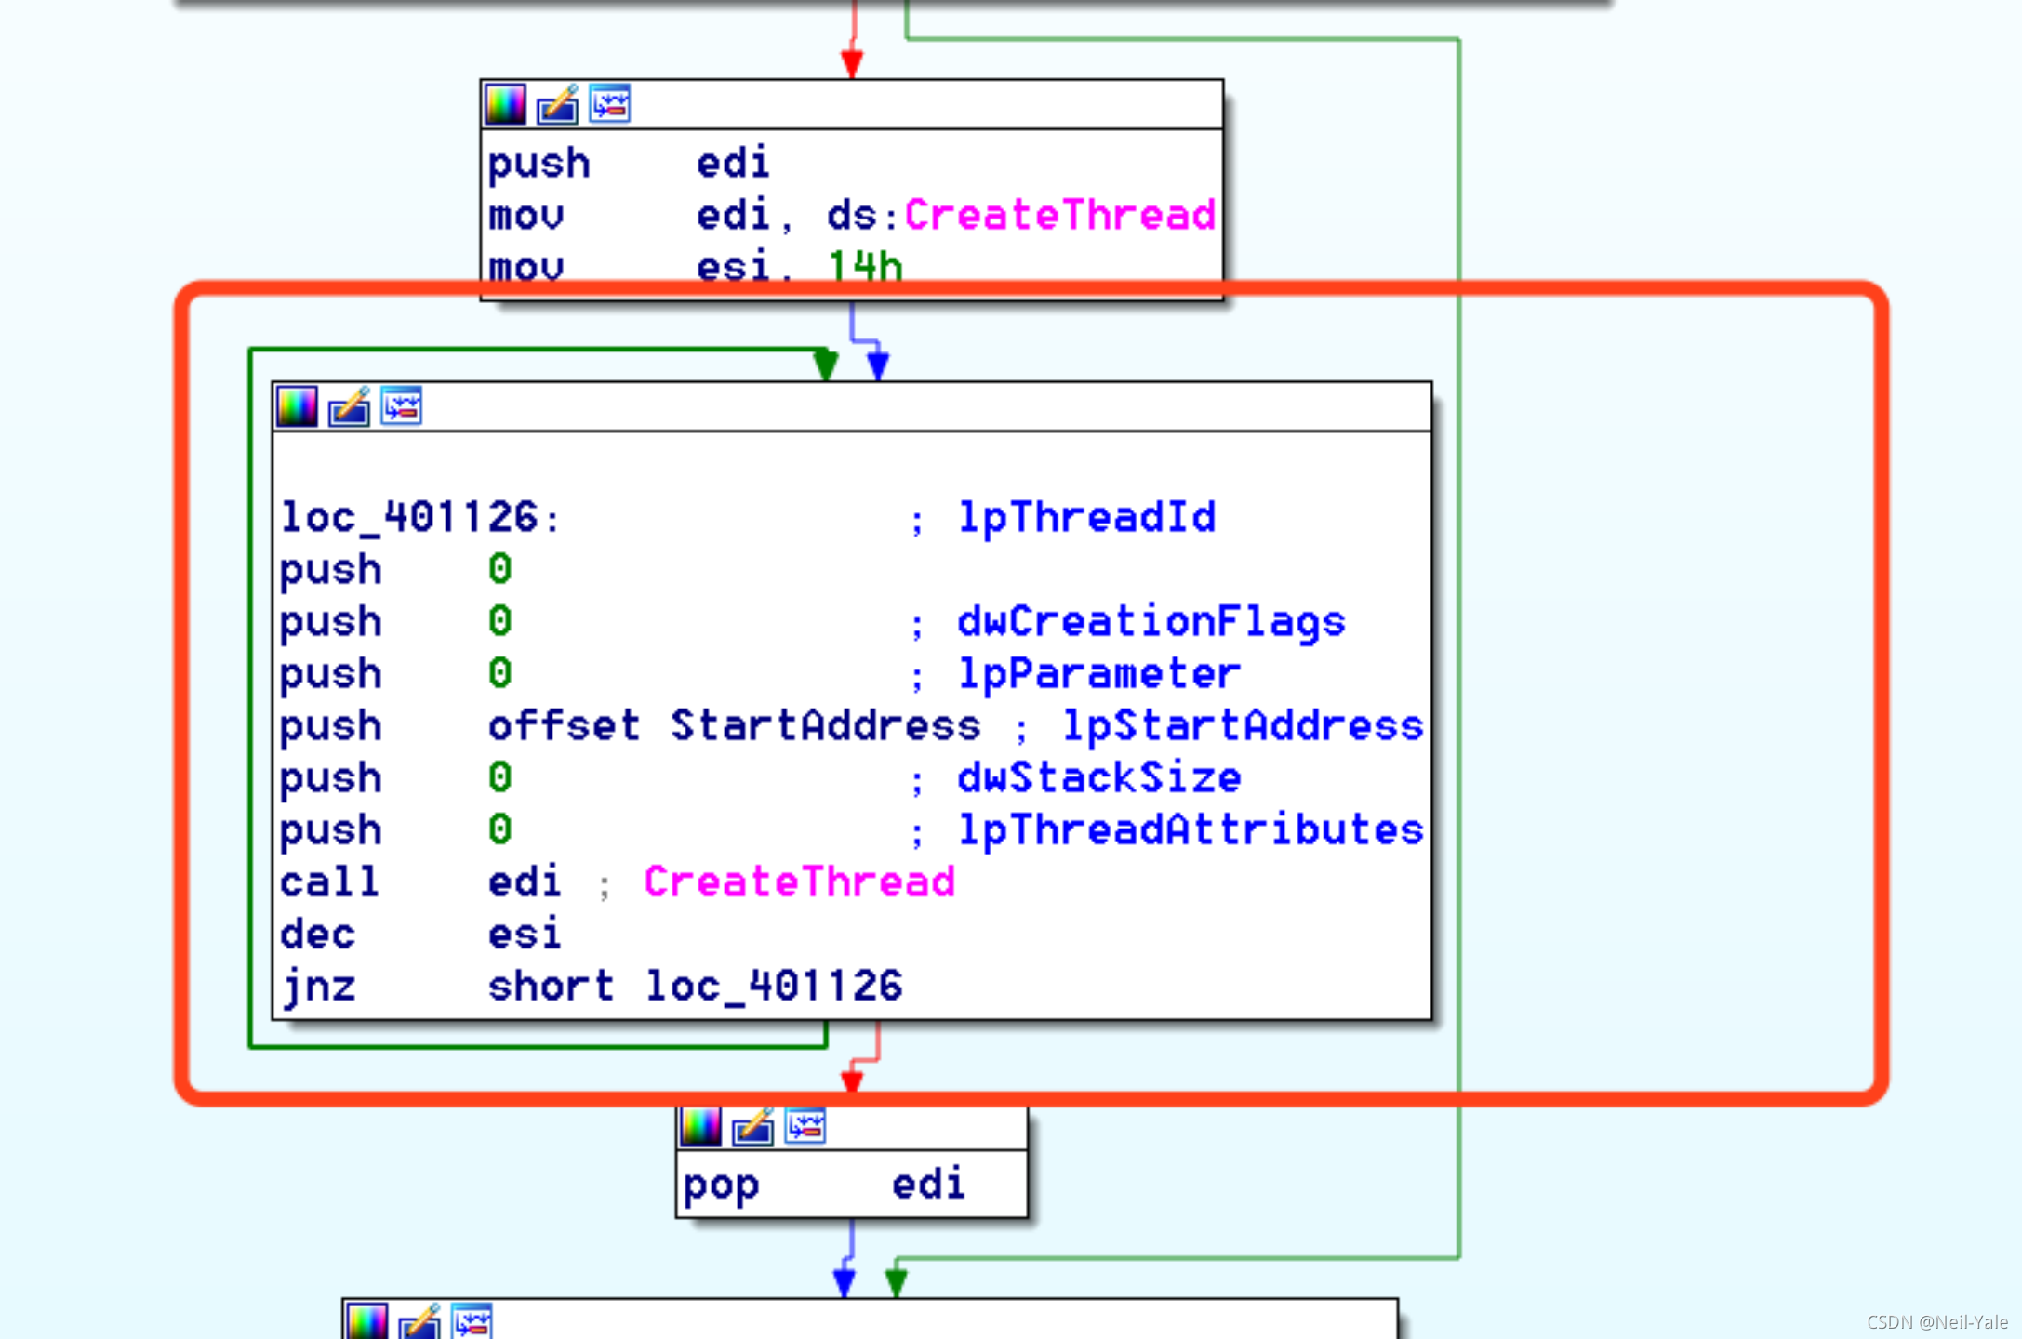Click the graph view icon of the push edi block
This screenshot has width=2022, height=1339.
tap(609, 104)
